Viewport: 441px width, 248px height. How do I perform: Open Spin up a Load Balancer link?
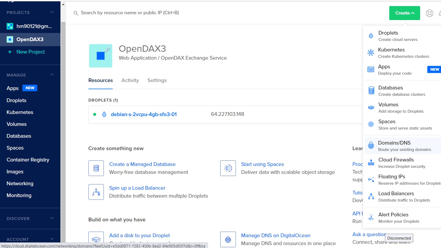tap(137, 188)
